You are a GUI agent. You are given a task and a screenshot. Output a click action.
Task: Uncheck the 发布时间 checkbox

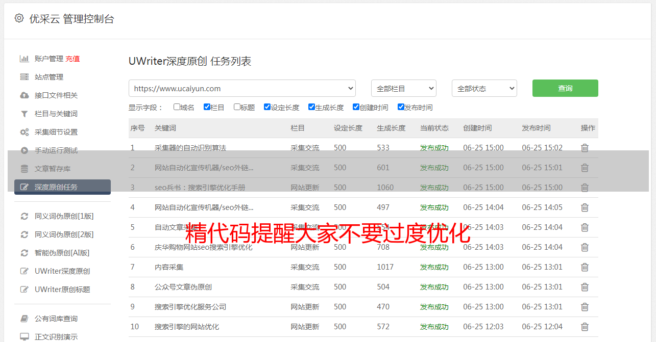401,107
